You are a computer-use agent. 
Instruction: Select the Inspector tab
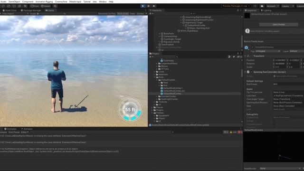(x=250, y=10)
